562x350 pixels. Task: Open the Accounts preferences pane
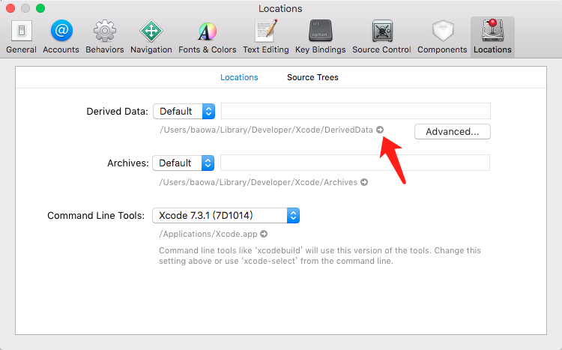pos(61,37)
